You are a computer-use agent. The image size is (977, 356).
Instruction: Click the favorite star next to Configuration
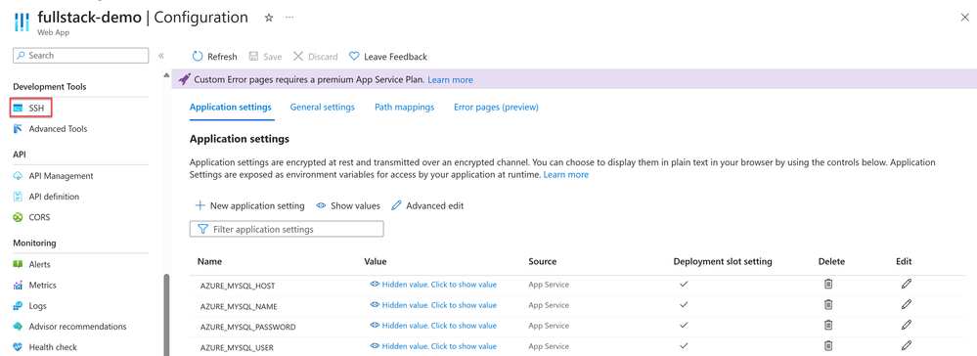(x=269, y=18)
